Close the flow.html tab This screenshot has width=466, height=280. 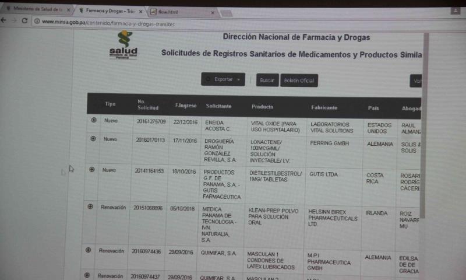tap(213, 12)
